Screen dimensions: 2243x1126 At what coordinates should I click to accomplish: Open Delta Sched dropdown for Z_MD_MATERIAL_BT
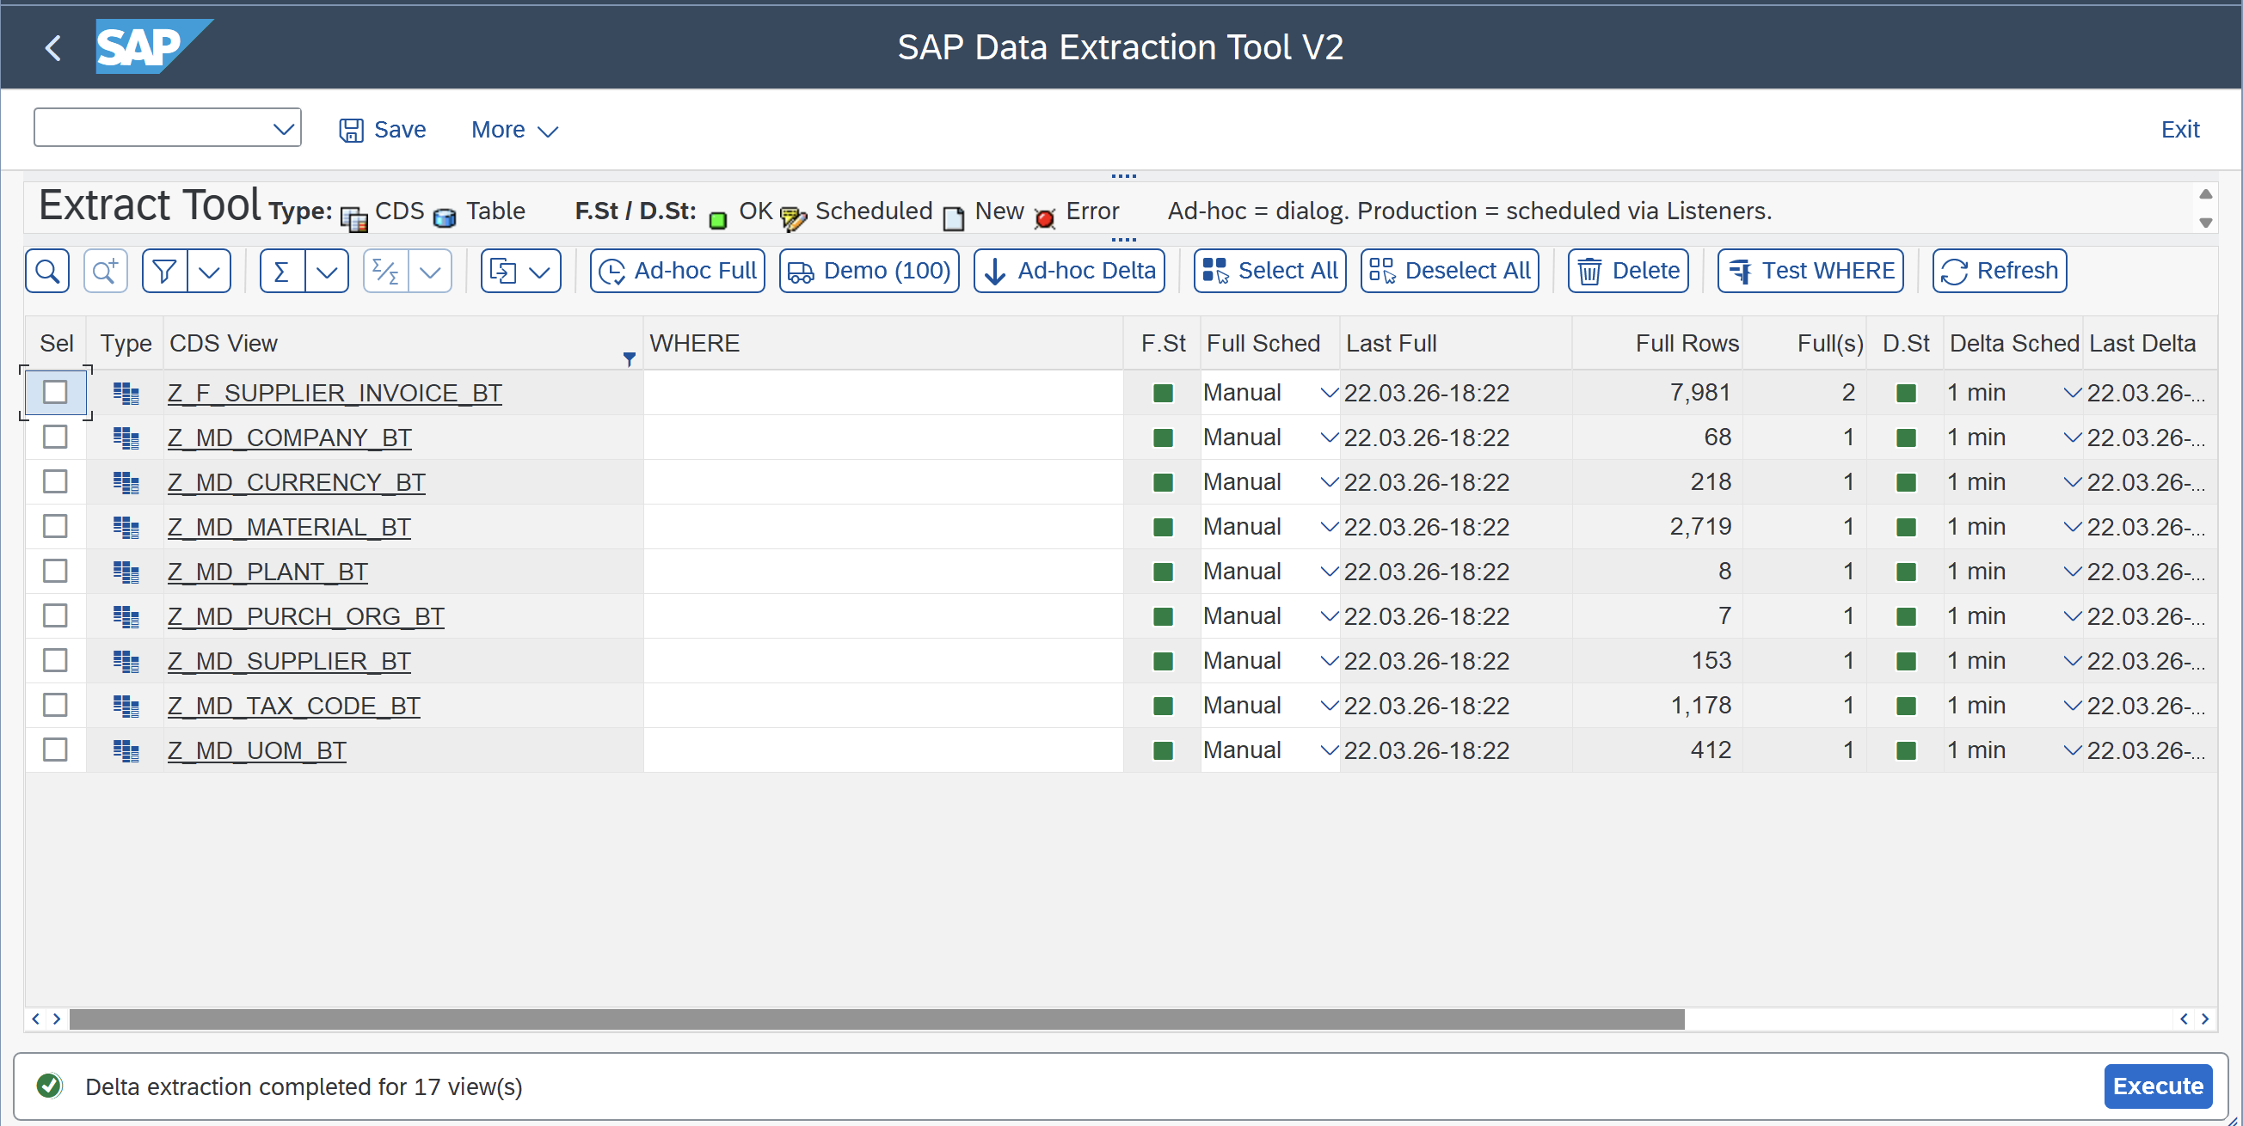coord(2072,526)
